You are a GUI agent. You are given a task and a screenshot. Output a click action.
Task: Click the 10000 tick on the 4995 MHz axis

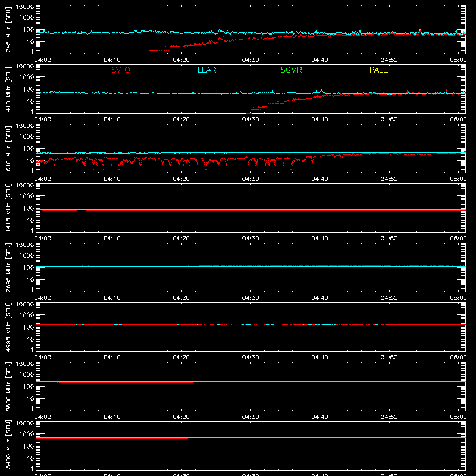[x=25, y=305]
